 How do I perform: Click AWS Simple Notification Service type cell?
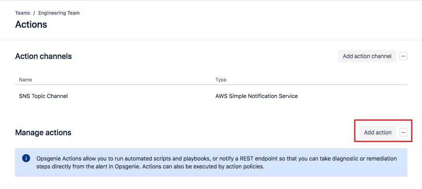(x=257, y=96)
